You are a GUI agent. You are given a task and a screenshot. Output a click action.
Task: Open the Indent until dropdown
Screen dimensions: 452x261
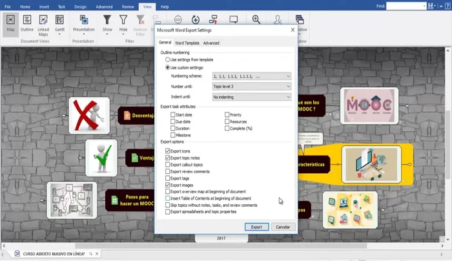pos(251,97)
